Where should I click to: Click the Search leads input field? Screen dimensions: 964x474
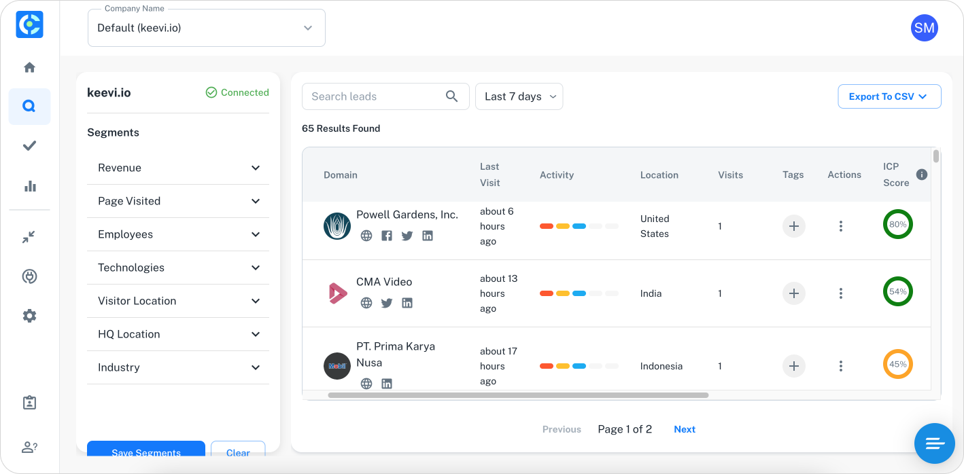[x=375, y=96]
